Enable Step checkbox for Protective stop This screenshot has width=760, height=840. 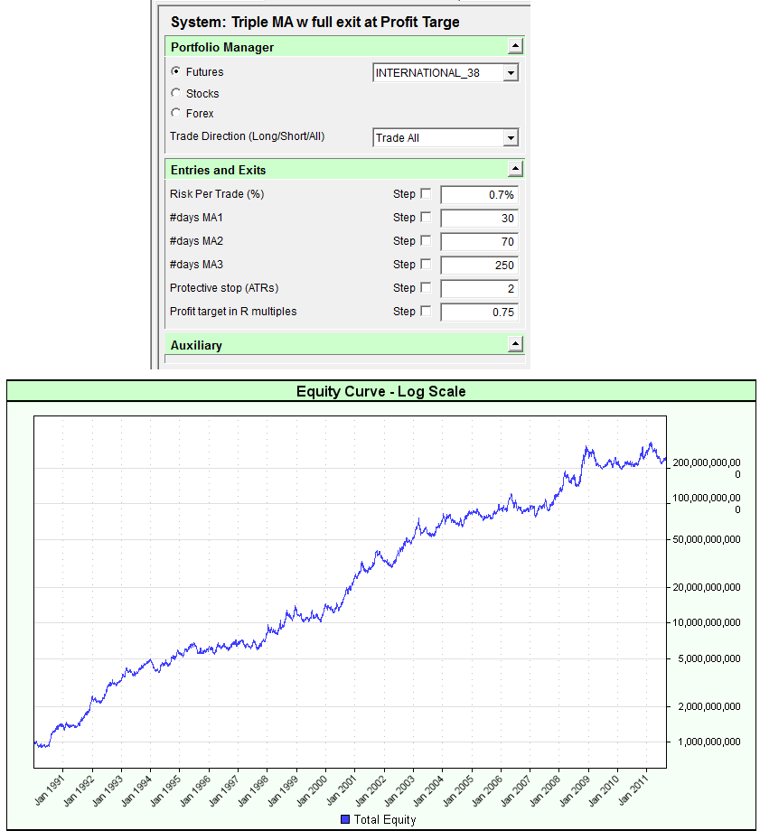(x=427, y=288)
